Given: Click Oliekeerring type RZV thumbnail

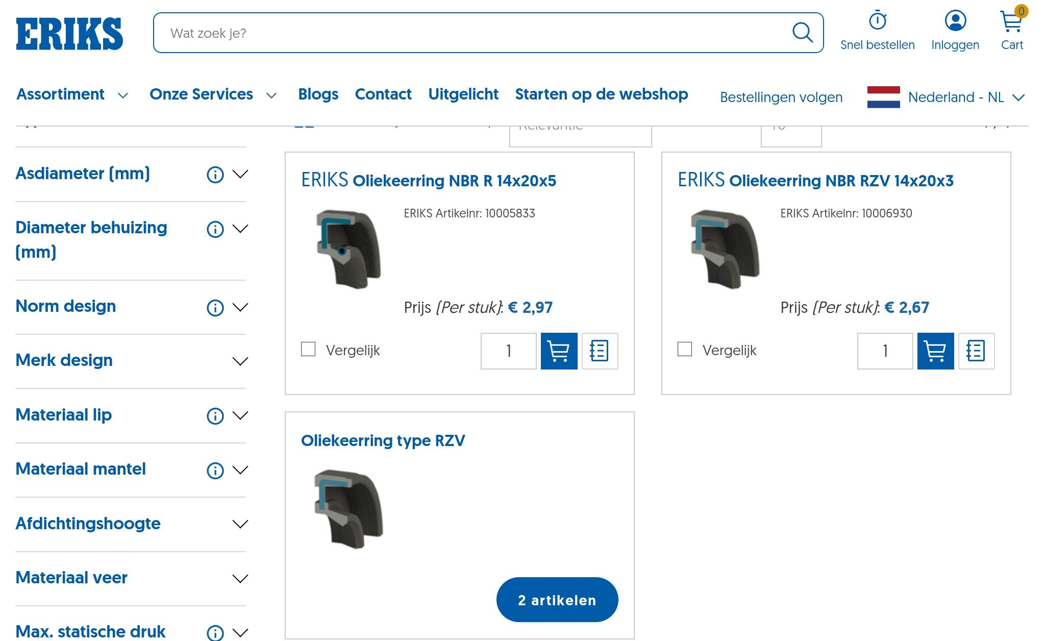Looking at the screenshot, I should [349, 509].
